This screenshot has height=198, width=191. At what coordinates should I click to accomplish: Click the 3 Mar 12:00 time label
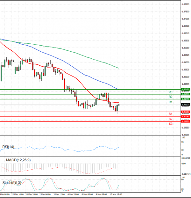59,194
